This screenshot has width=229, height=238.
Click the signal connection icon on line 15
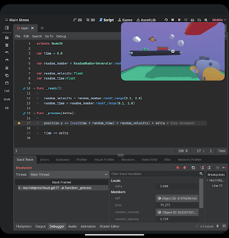tap(24, 114)
